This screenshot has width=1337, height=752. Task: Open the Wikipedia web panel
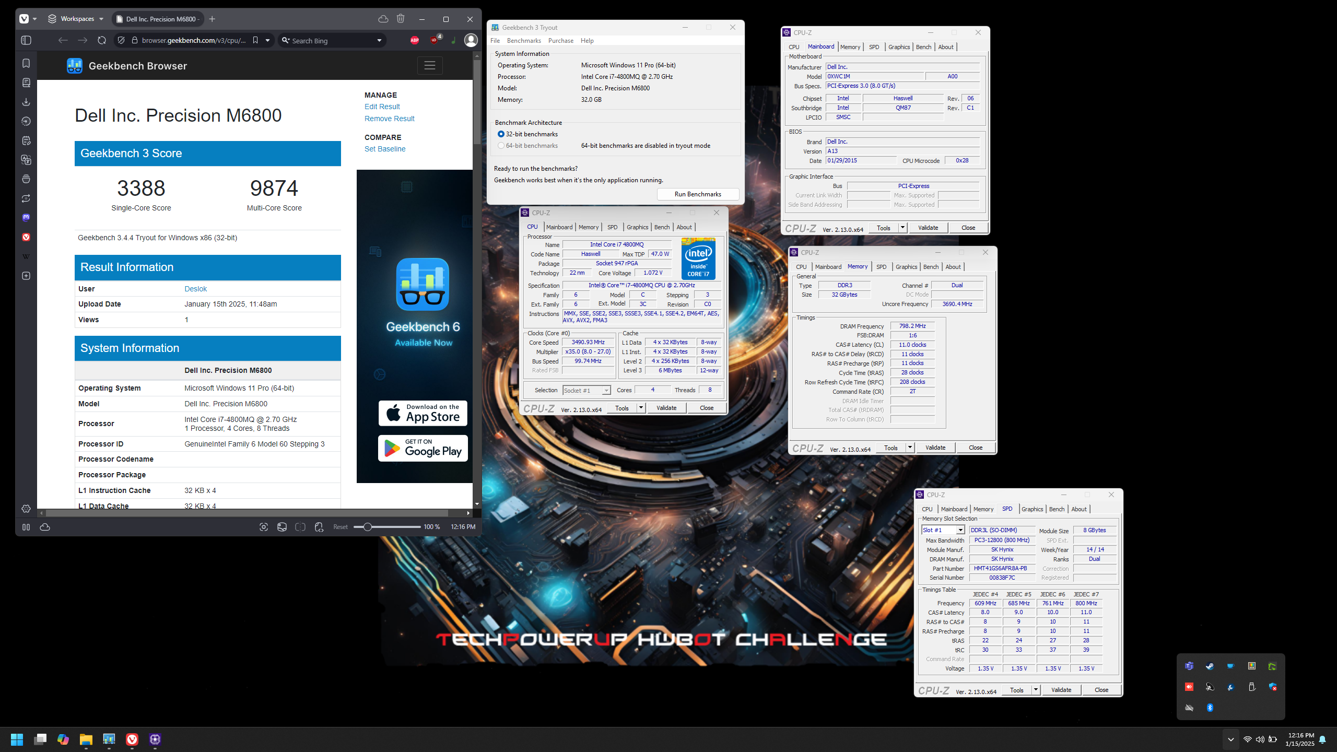[x=26, y=256]
